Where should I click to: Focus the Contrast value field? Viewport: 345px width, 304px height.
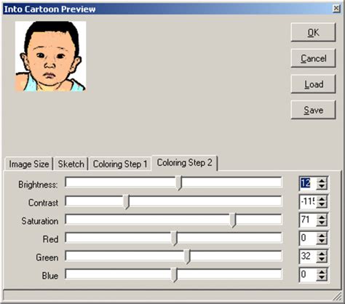(308, 201)
